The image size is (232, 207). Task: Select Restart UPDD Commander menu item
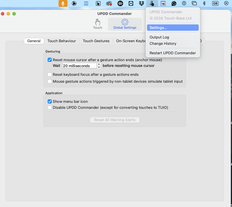point(173,53)
